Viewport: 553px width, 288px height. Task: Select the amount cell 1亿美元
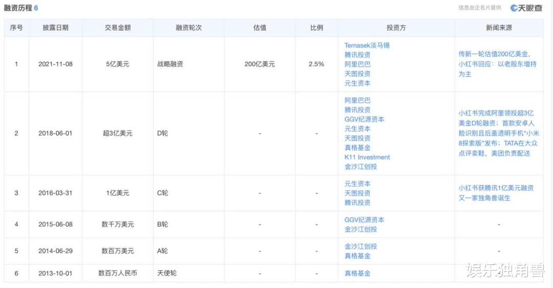click(117, 193)
